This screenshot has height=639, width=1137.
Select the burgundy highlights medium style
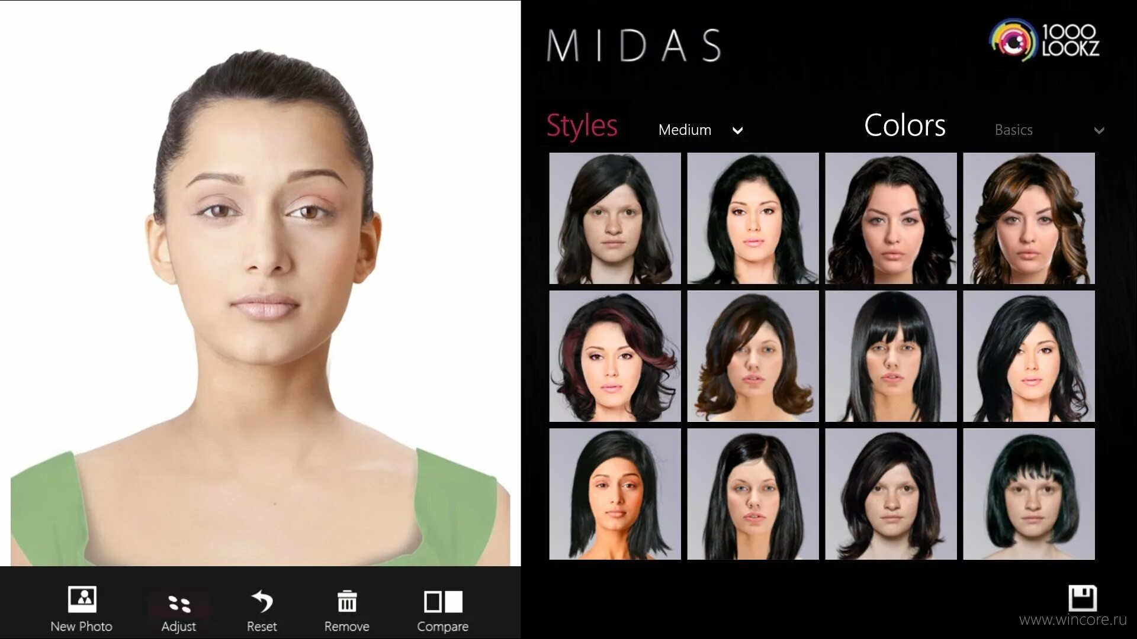pyautogui.click(x=616, y=356)
